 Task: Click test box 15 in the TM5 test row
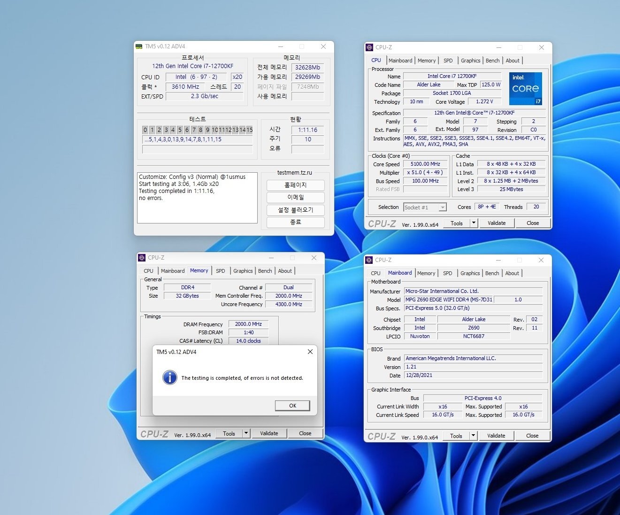coord(249,130)
